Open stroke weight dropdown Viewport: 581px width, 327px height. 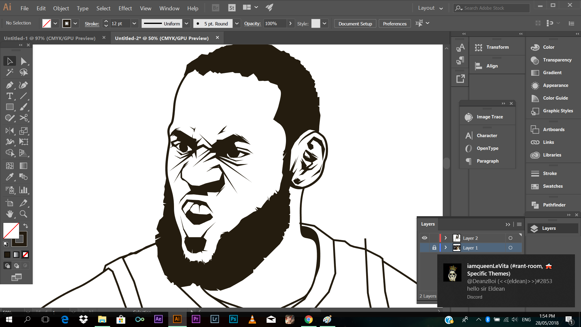[134, 24]
